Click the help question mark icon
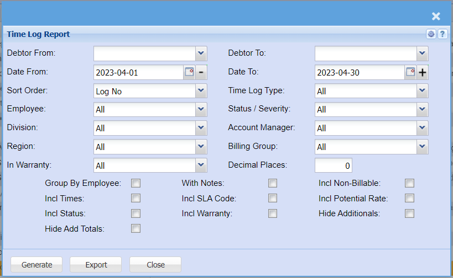 pyautogui.click(x=442, y=34)
